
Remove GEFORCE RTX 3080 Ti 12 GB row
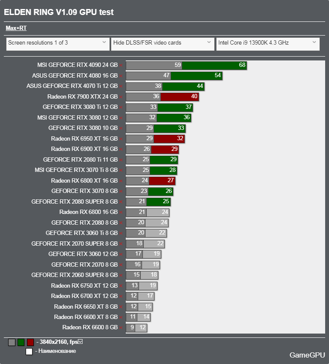click(121, 107)
